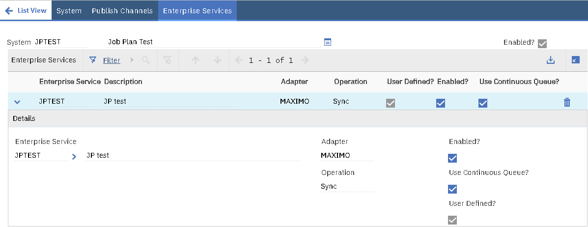Click the 1 - 1 of 1 row count

click(271, 60)
